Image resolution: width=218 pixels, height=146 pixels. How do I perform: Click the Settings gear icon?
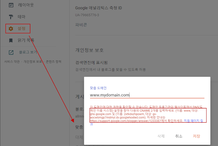click(x=11, y=29)
